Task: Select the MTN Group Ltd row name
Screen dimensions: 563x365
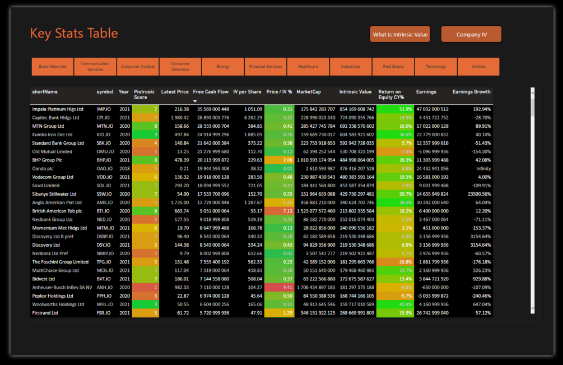Action: (48, 126)
